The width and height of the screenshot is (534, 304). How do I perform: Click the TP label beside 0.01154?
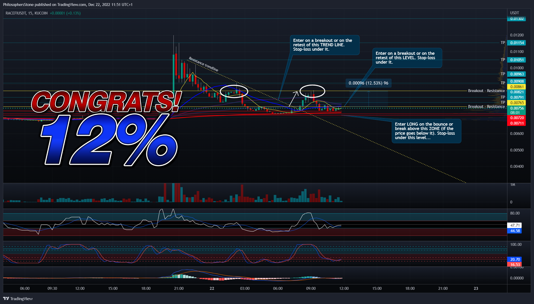coord(503,43)
